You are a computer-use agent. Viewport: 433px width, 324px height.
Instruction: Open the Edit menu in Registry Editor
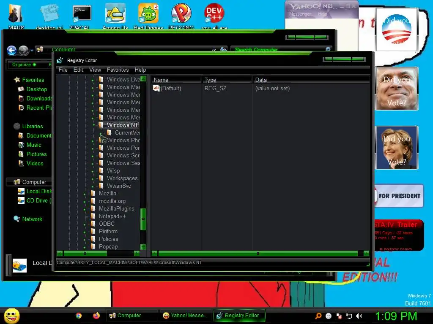pyautogui.click(x=78, y=70)
